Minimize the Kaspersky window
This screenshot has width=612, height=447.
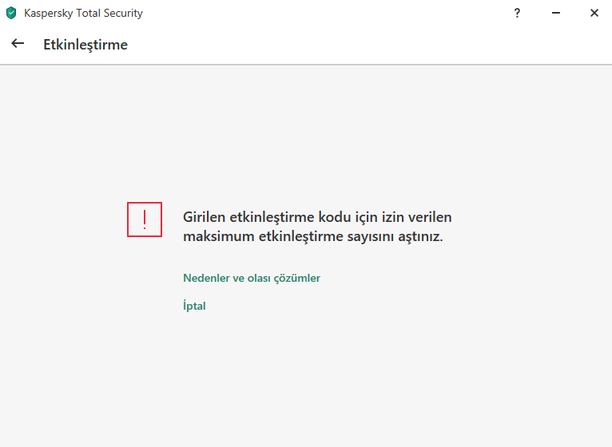click(556, 14)
